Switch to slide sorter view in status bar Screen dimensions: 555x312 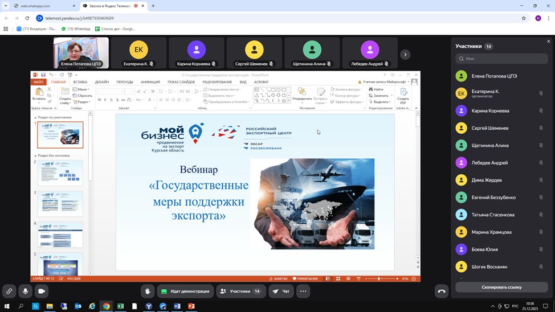tap(338, 279)
